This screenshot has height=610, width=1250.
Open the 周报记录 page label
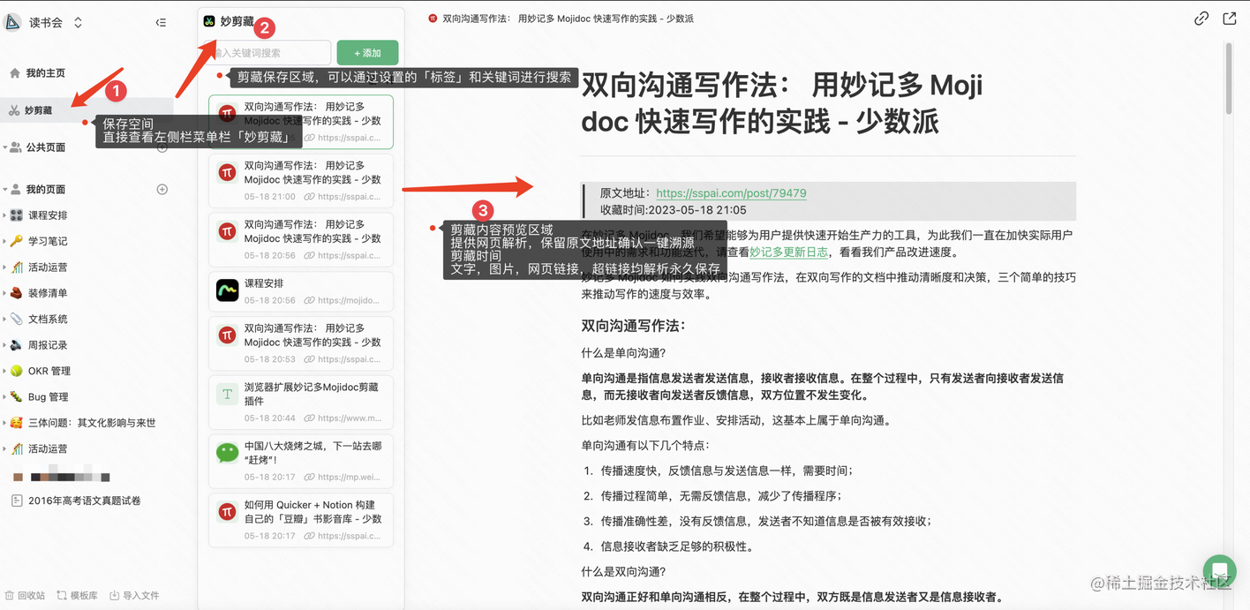(48, 345)
